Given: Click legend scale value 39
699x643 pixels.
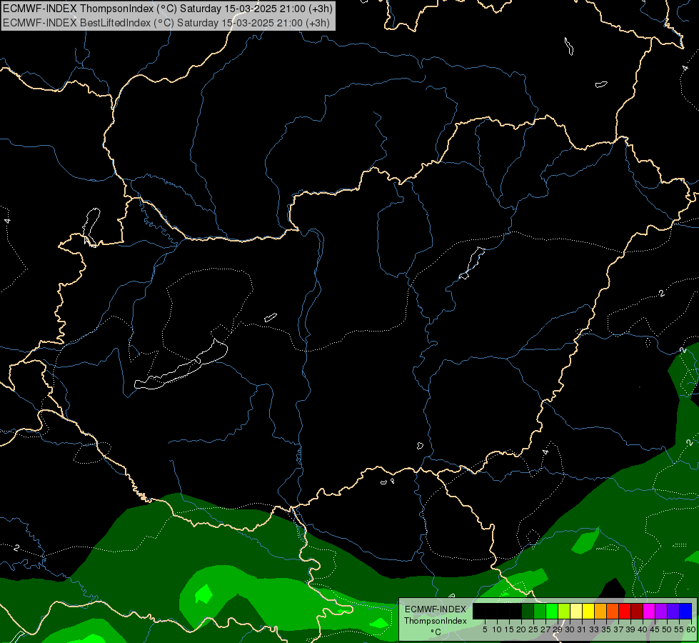Looking at the screenshot, I should pos(630,629).
